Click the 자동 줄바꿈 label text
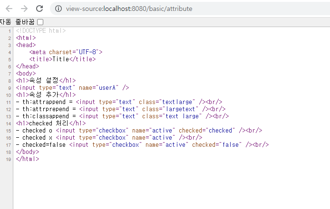The image size is (330, 209). tap(17, 22)
